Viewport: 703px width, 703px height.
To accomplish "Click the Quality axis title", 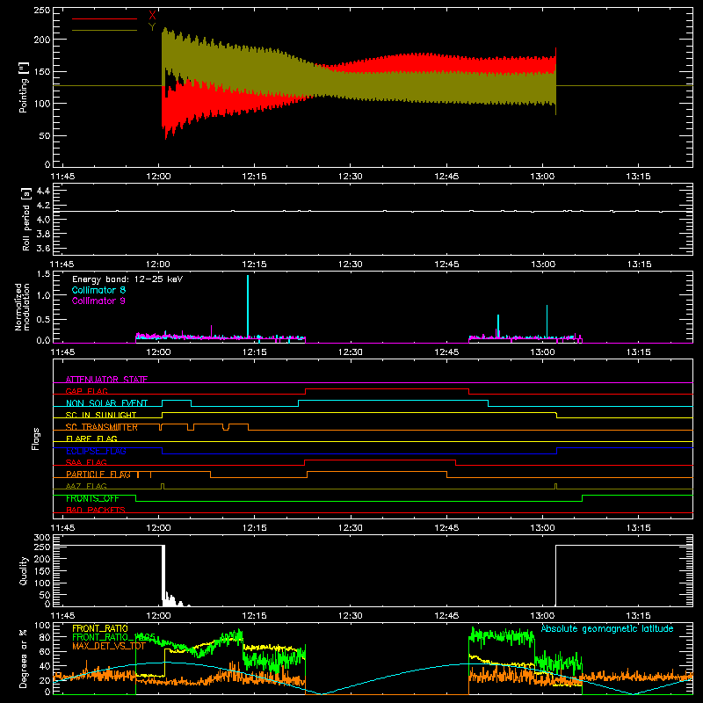I will 24,570.
